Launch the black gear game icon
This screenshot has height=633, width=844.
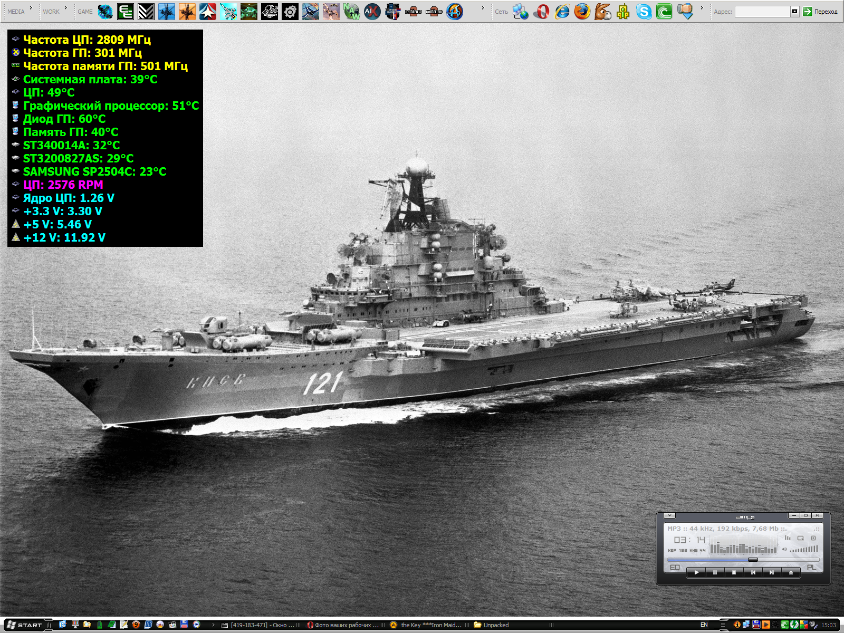pos(290,12)
